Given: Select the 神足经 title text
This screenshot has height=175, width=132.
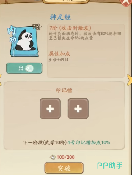Looking at the screenshot, I should coord(60,17).
